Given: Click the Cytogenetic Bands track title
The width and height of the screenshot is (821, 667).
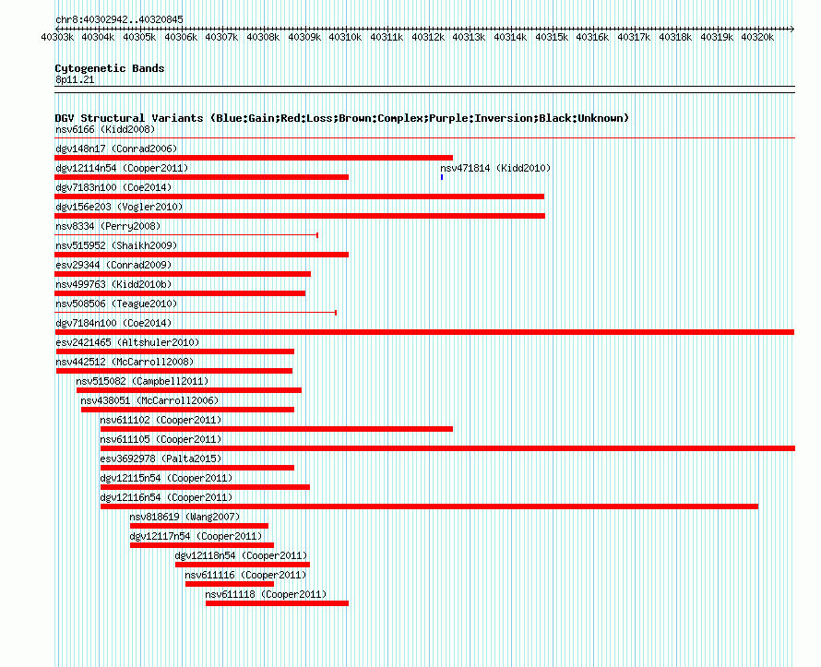Looking at the screenshot, I should tap(110, 68).
